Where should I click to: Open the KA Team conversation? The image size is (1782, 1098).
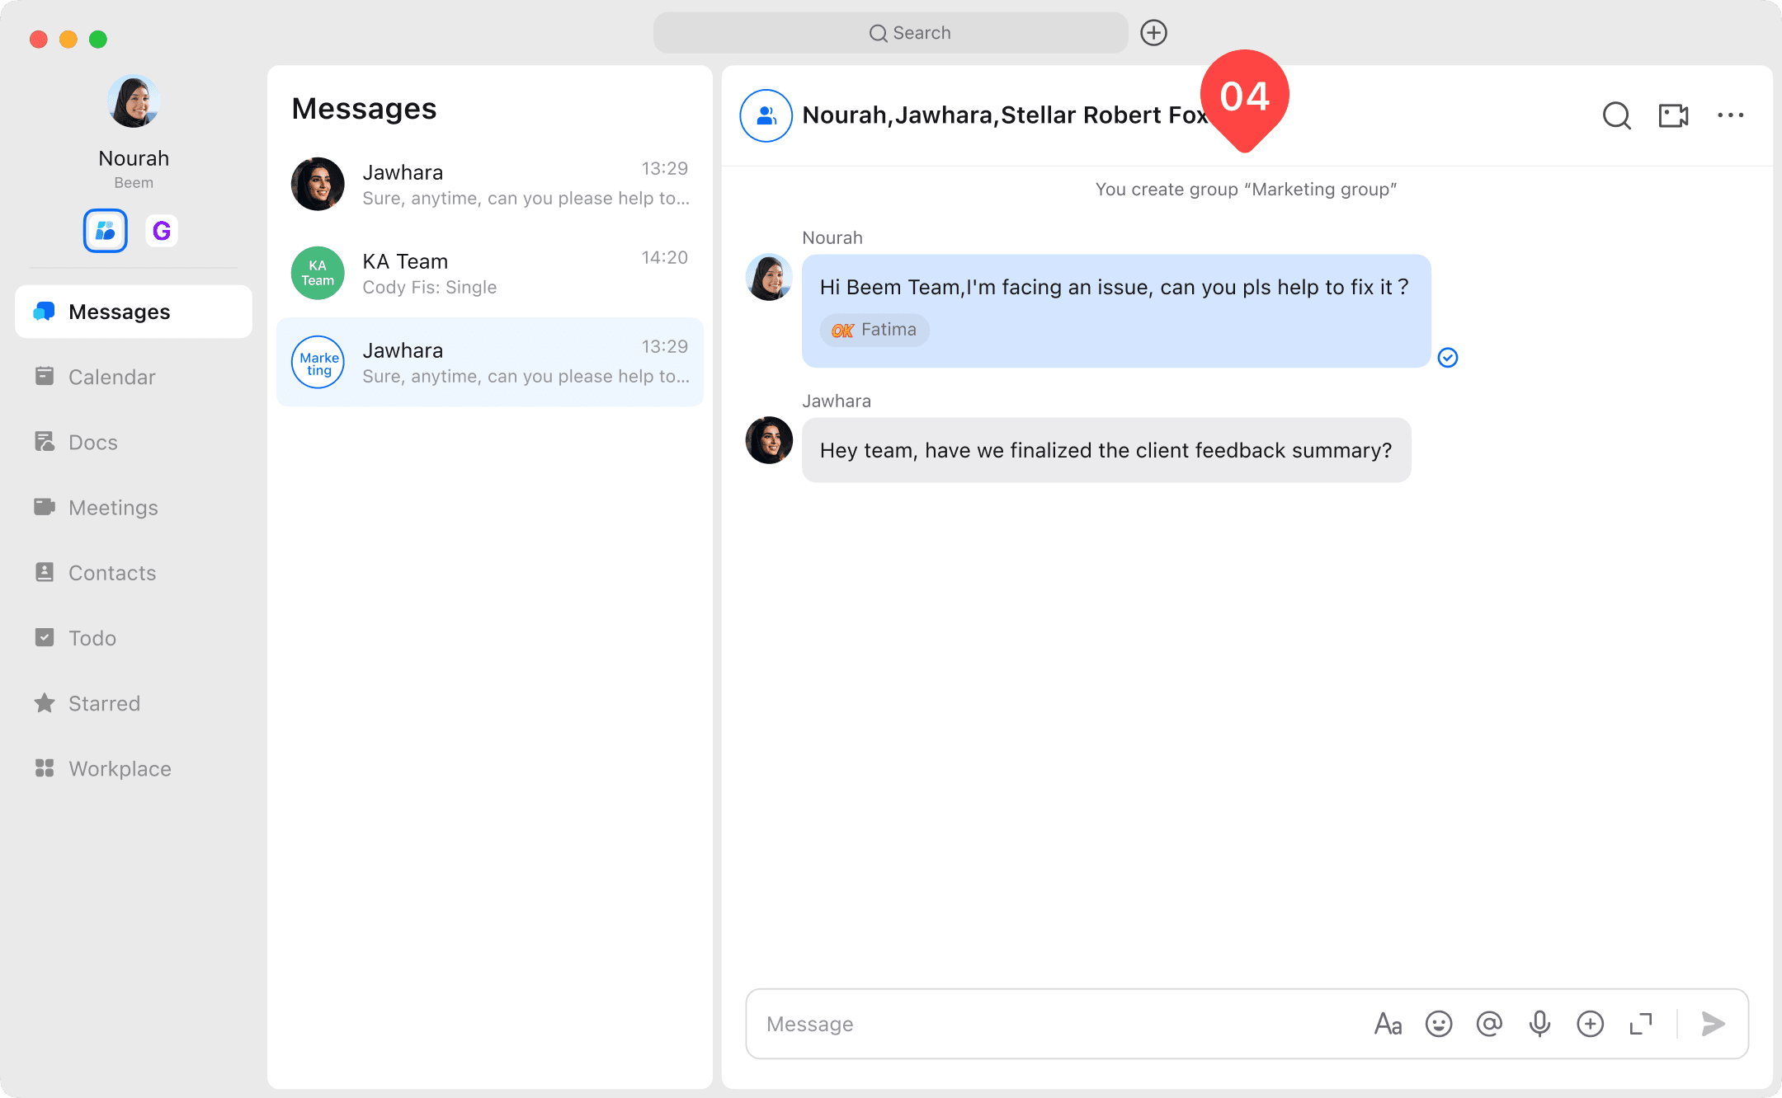490,274
